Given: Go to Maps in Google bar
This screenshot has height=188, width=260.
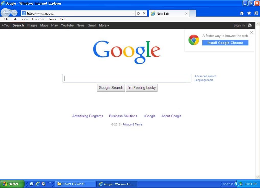Looking at the screenshot, I should [44, 25].
